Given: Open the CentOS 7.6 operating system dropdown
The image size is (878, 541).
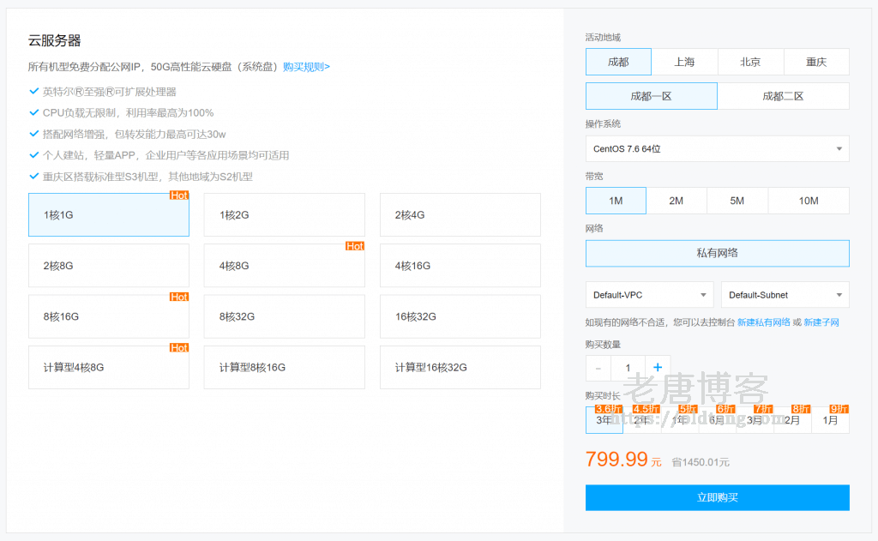Looking at the screenshot, I should pyautogui.click(x=717, y=147).
